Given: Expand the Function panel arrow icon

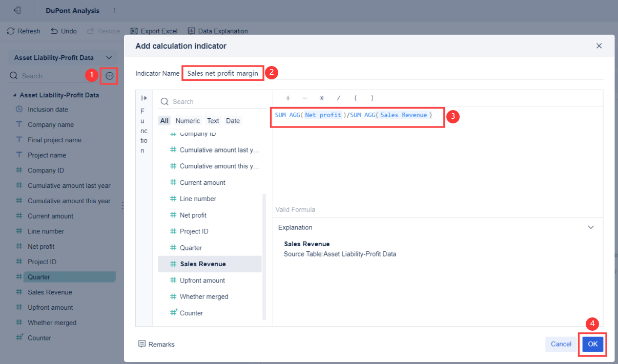Looking at the screenshot, I should click(144, 98).
